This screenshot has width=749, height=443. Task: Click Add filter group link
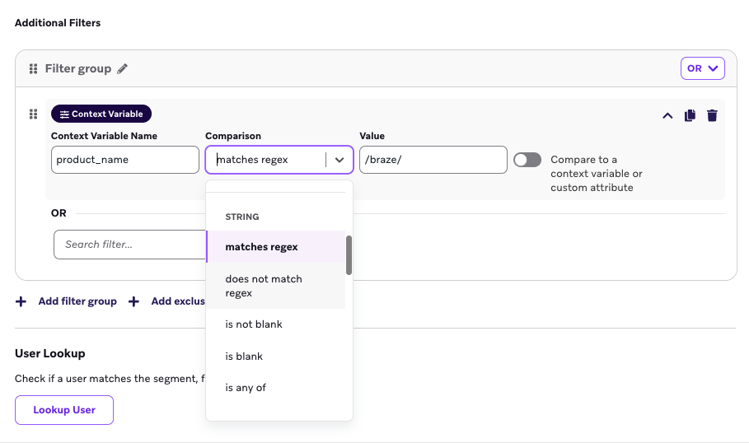click(77, 301)
